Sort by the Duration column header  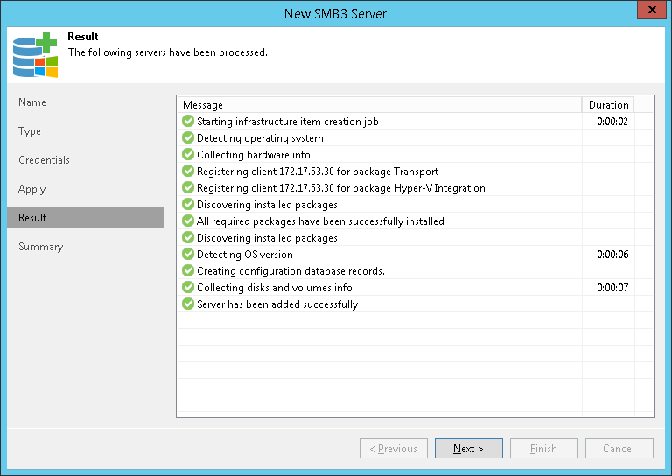click(x=608, y=105)
